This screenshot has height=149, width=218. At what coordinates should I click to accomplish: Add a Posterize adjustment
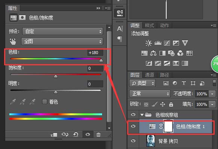[x=158, y=63]
